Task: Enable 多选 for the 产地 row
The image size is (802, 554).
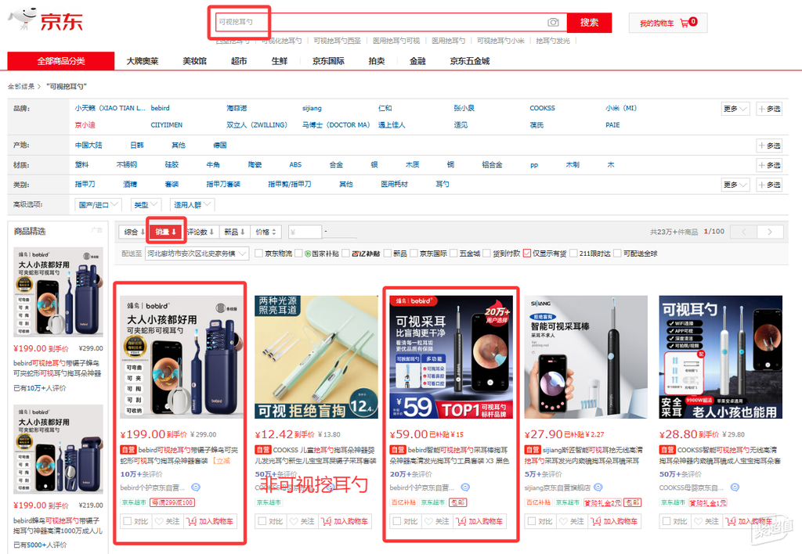Action: (769, 146)
